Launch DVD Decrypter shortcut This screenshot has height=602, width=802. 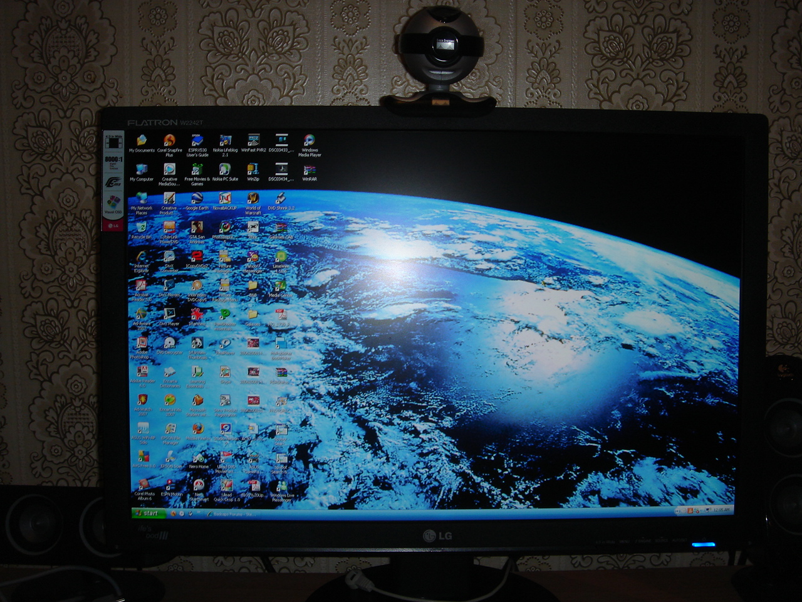169,346
